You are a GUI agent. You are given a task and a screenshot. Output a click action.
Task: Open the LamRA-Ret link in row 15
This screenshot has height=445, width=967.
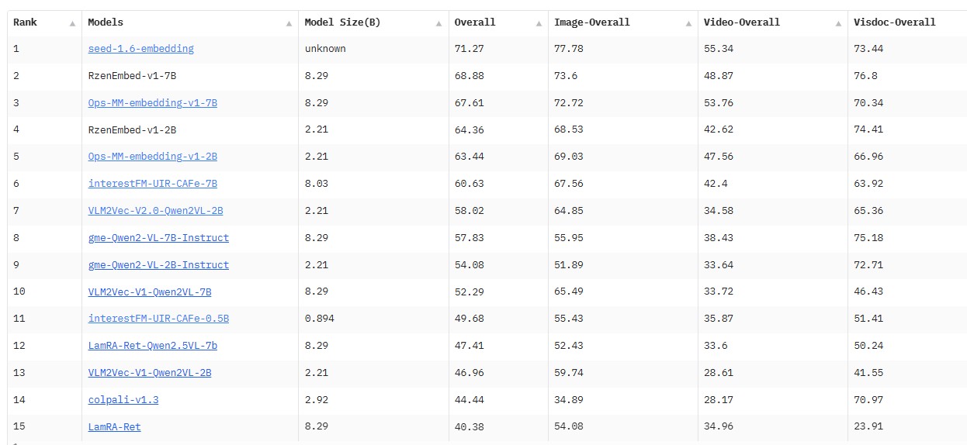114,427
